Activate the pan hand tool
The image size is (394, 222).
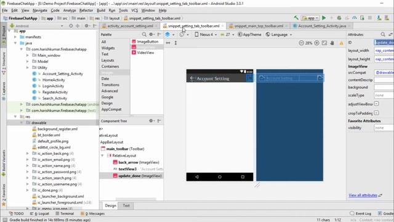[x=332, y=43]
